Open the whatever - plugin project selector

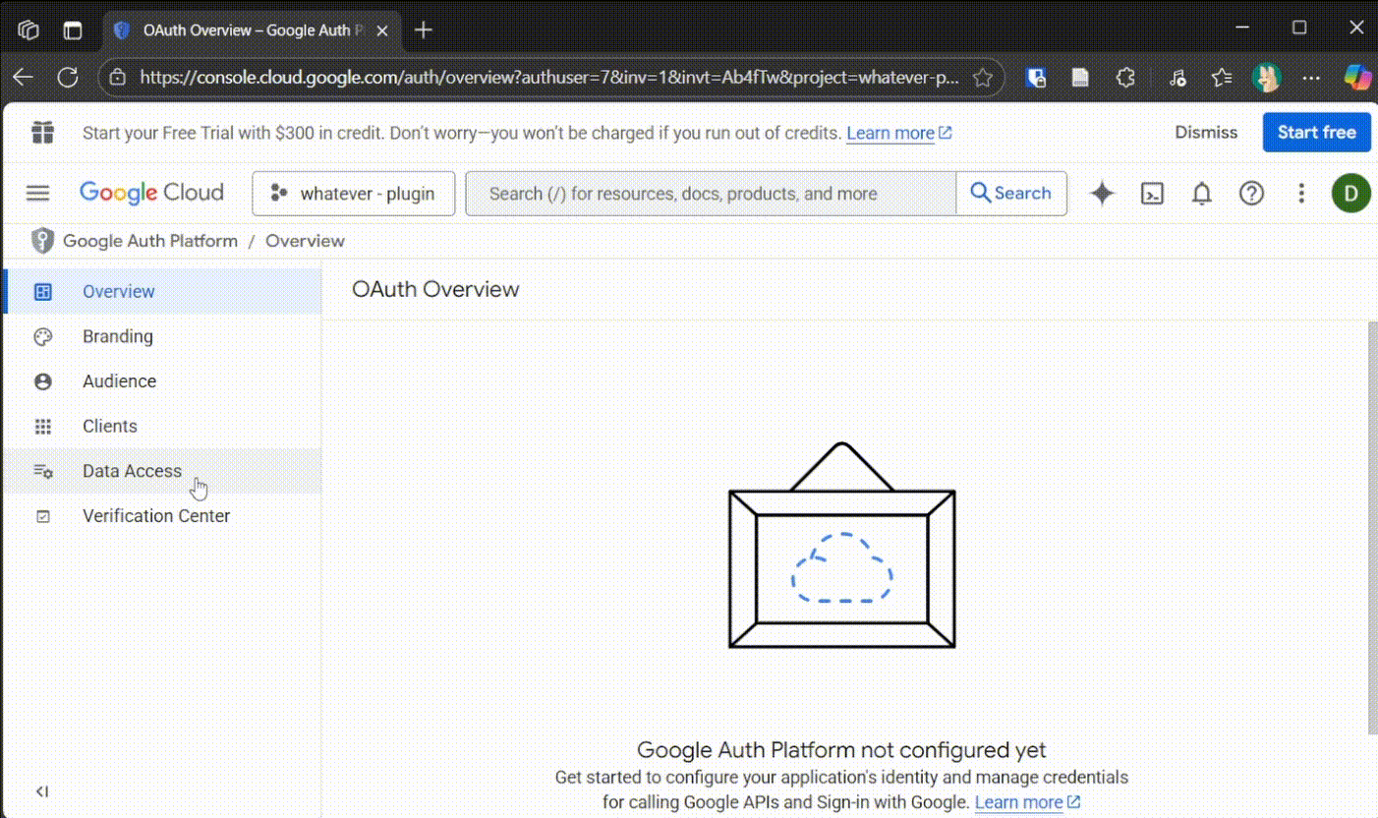point(354,194)
